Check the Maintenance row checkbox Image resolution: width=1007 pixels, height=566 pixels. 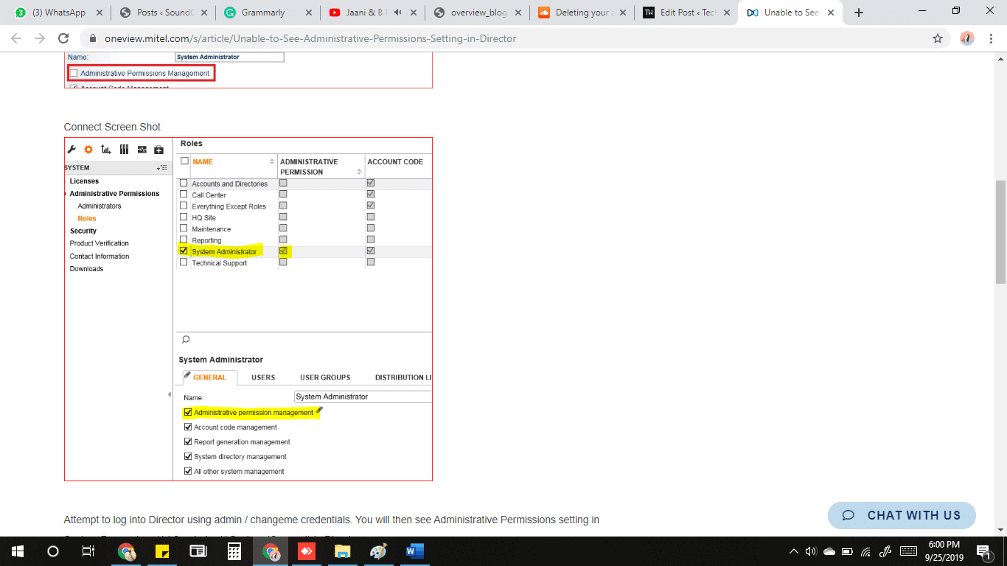[x=184, y=228]
